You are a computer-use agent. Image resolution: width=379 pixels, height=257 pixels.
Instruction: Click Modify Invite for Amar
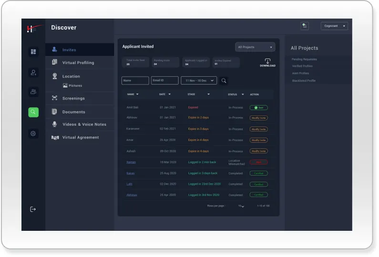pyautogui.click(x=259, y=140)
